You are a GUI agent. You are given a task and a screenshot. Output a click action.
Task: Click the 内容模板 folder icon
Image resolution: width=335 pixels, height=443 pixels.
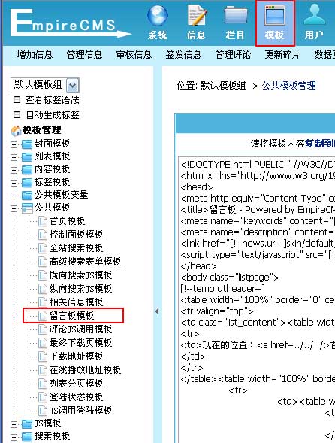(27, 170)
